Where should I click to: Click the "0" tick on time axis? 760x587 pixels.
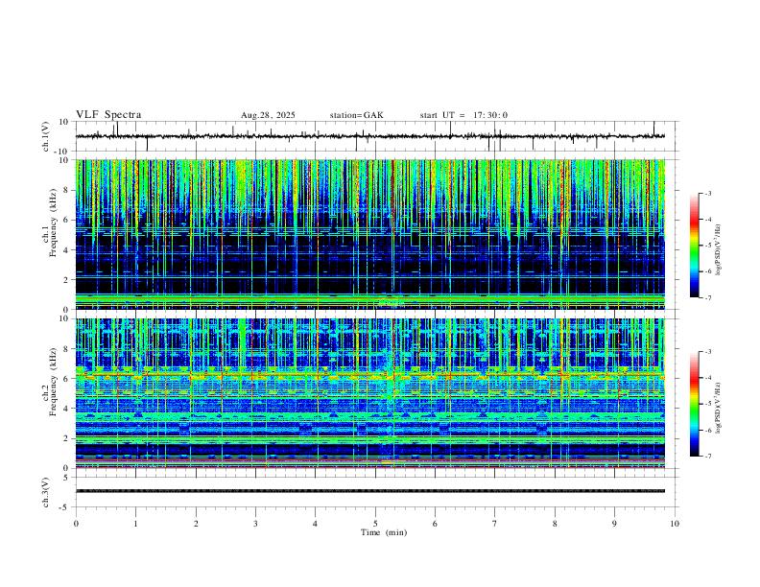pos(76,524)
